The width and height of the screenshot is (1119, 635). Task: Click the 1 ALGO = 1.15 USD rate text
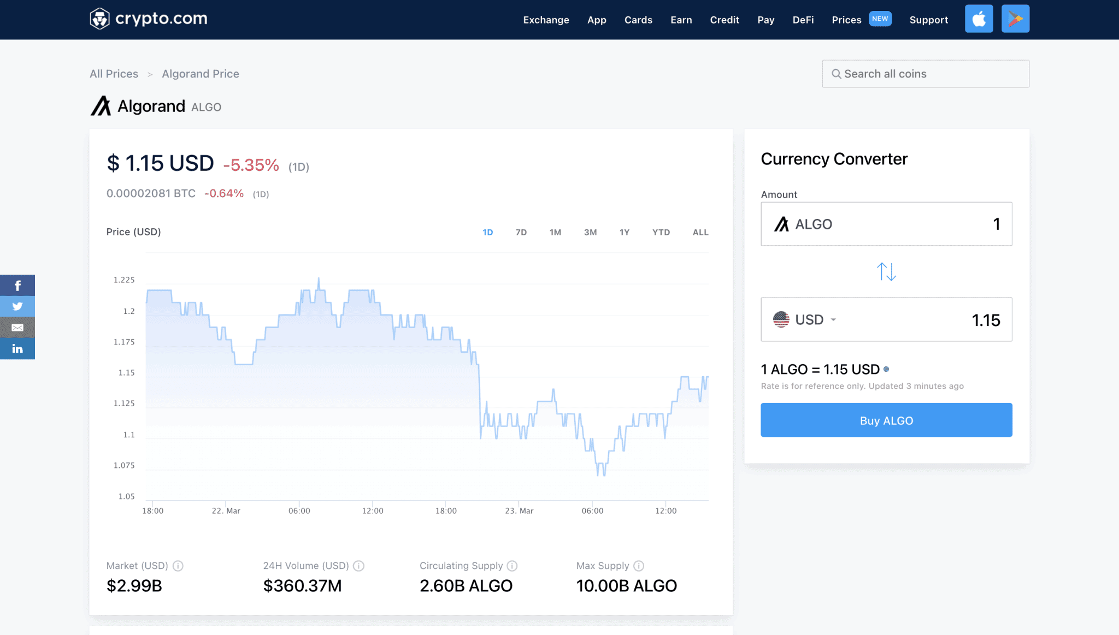point(820,369)
